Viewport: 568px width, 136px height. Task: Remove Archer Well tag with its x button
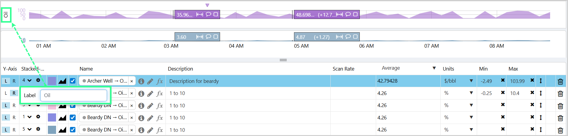click(x=132, y=81)
